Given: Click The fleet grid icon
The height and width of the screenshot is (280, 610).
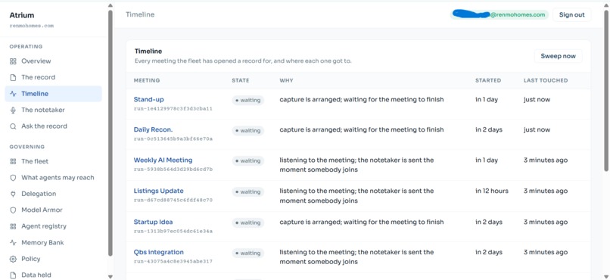Looking at the screenshot, I should tap(13, 161).
